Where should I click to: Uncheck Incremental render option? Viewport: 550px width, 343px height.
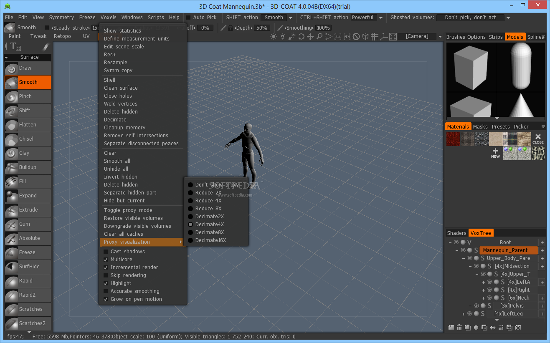click(106, 267)
